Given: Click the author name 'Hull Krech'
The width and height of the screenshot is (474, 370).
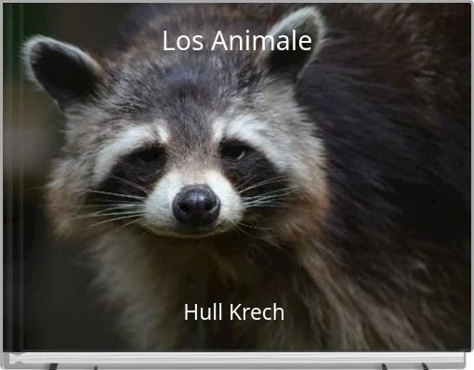Looking at the screenshot, I should [x=234, y=311].
